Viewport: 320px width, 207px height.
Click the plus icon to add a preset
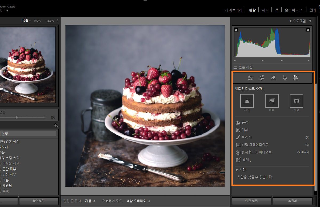56,125
